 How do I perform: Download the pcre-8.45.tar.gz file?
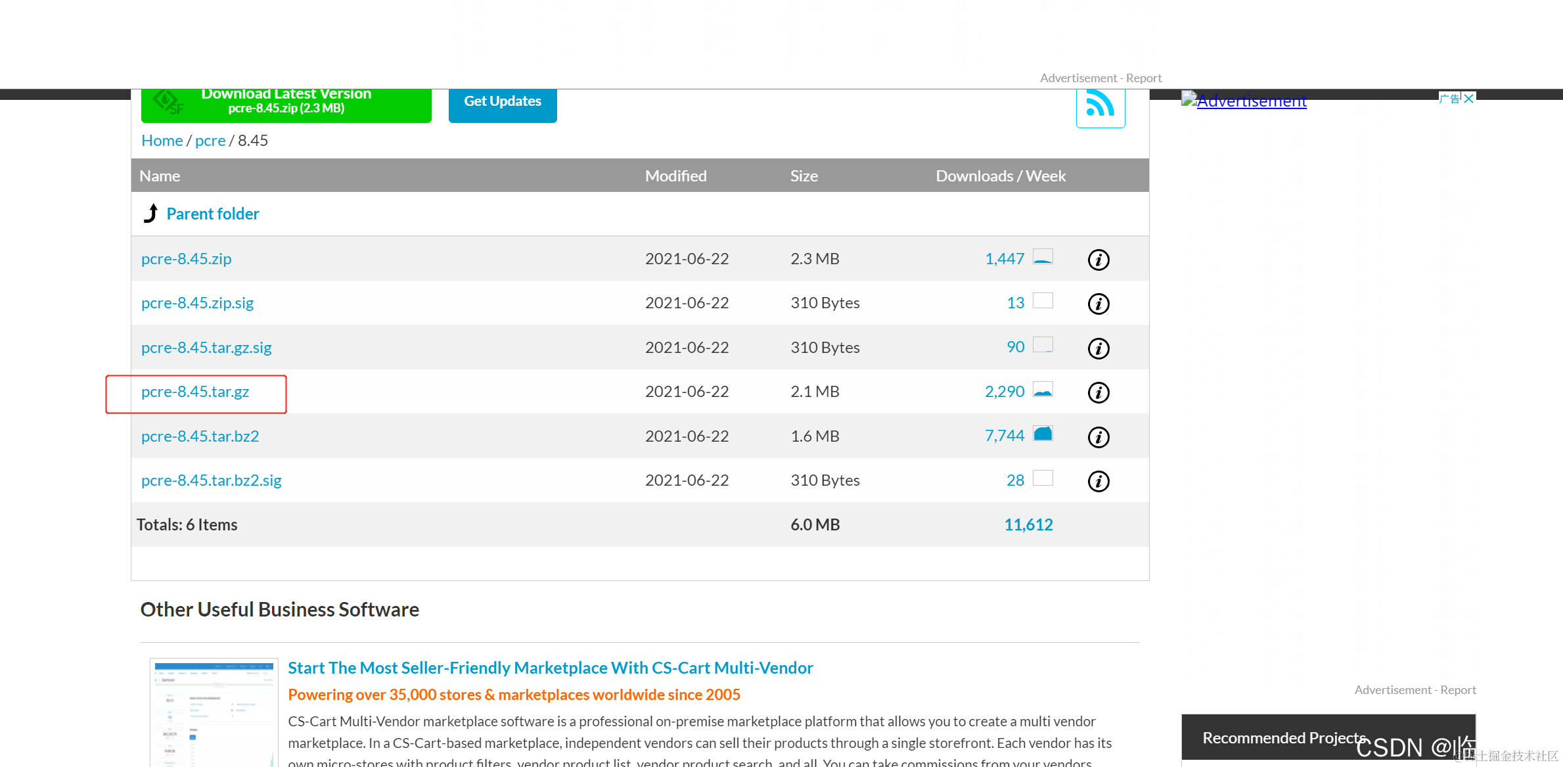[x=195, y=392]
